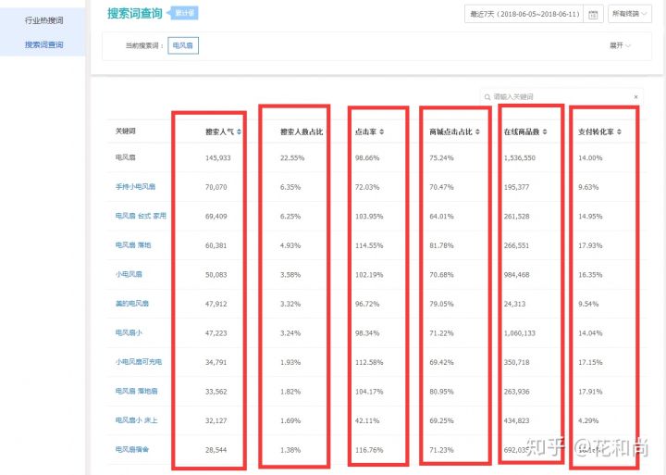Sort by 搜索人气 column arrows

point(240,131)
